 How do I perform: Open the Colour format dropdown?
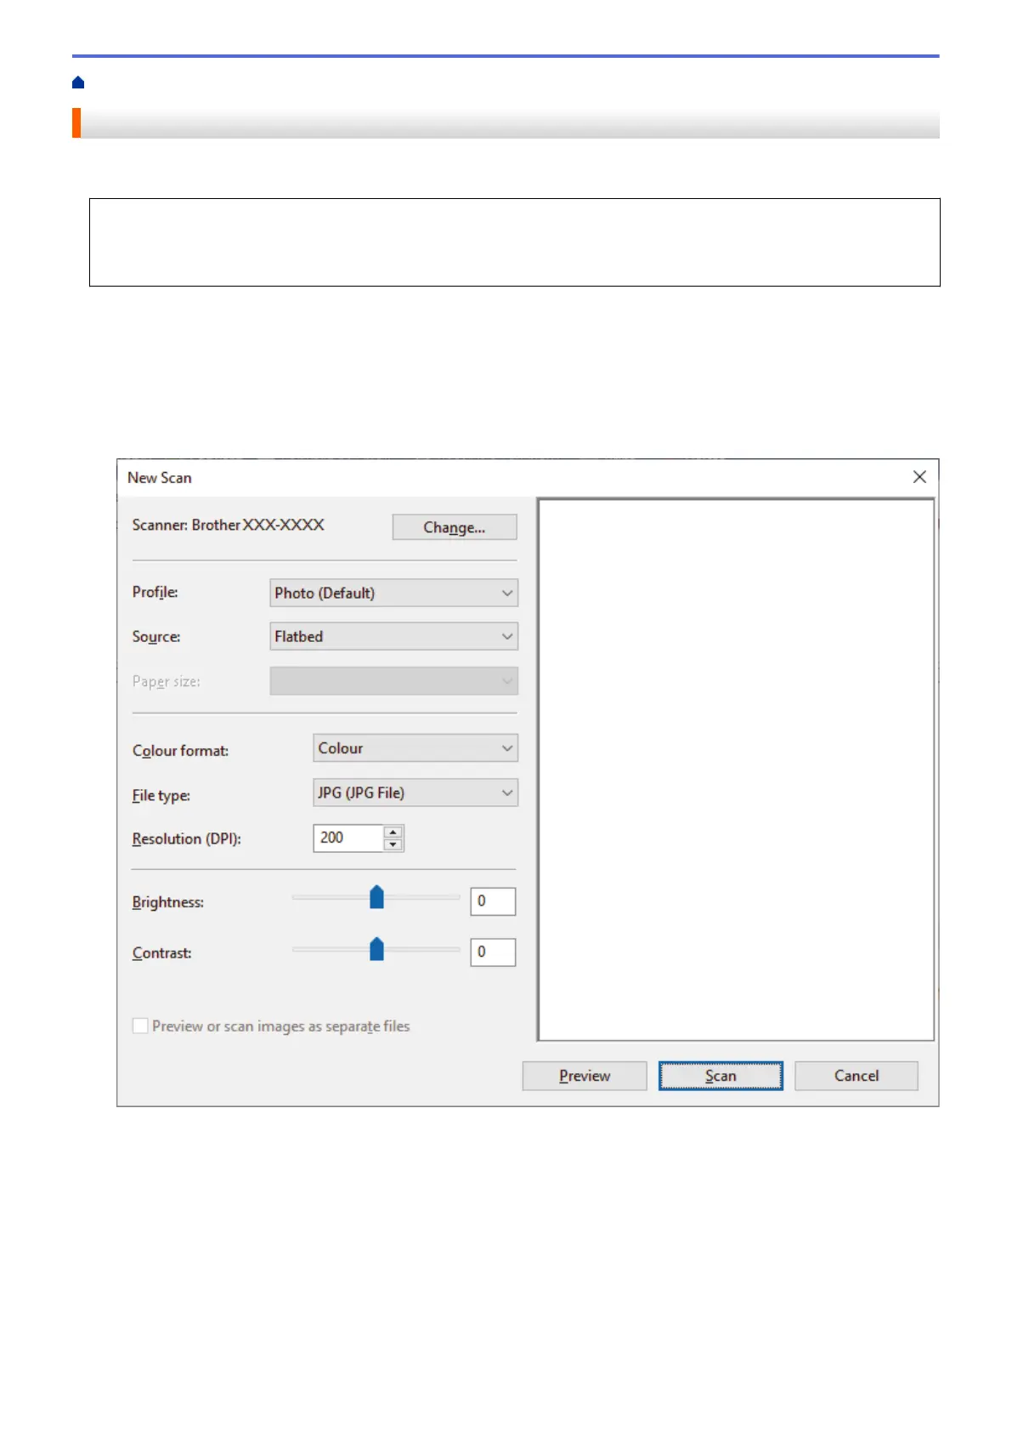[415, 748]
